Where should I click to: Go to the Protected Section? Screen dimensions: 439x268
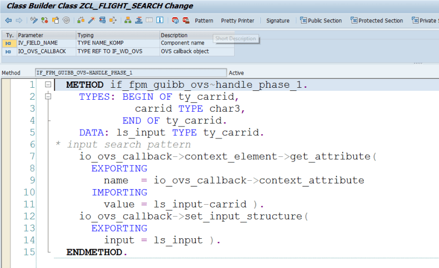[x=377, y=21]
